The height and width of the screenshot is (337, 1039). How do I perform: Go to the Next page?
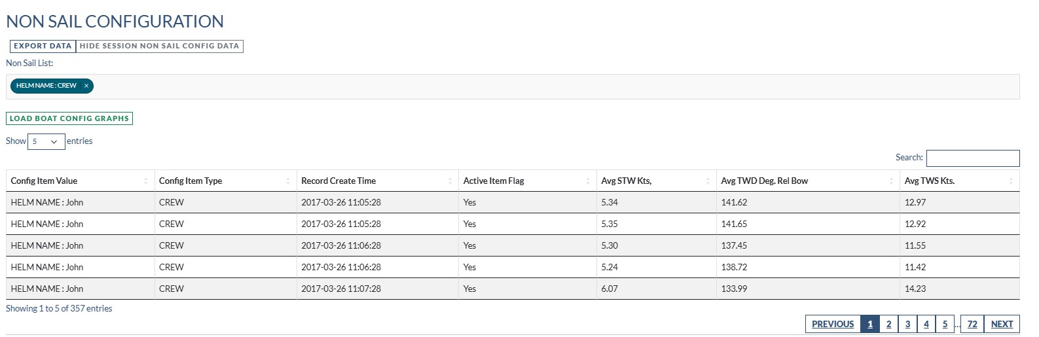coord(1002,324)
